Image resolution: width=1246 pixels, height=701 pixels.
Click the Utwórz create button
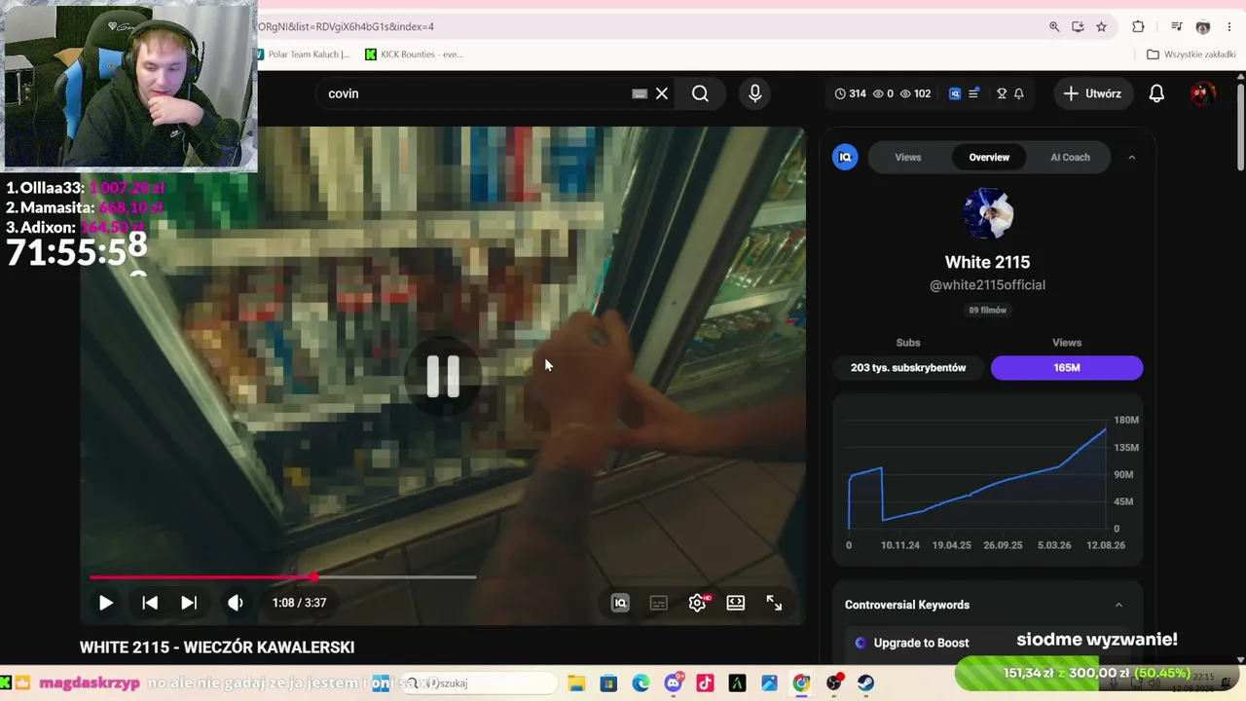[1092, 93]
